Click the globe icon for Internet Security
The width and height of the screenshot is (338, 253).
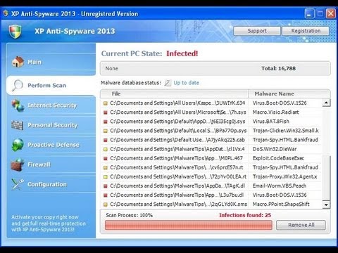(18, 105)
